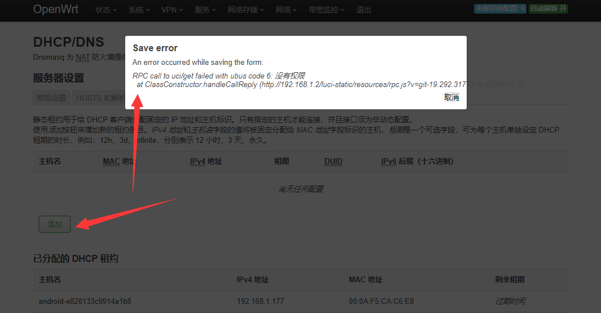Image resolution: width=601 pixels, height=313 pixels.
Task: Select the 尚无任何配置 placeholder text
Action: [x=301, y=189]
